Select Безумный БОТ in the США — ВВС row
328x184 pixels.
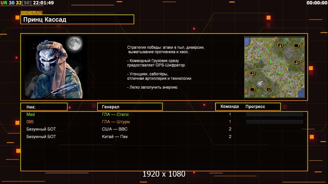pyautogui.click(x=41, y=129)
